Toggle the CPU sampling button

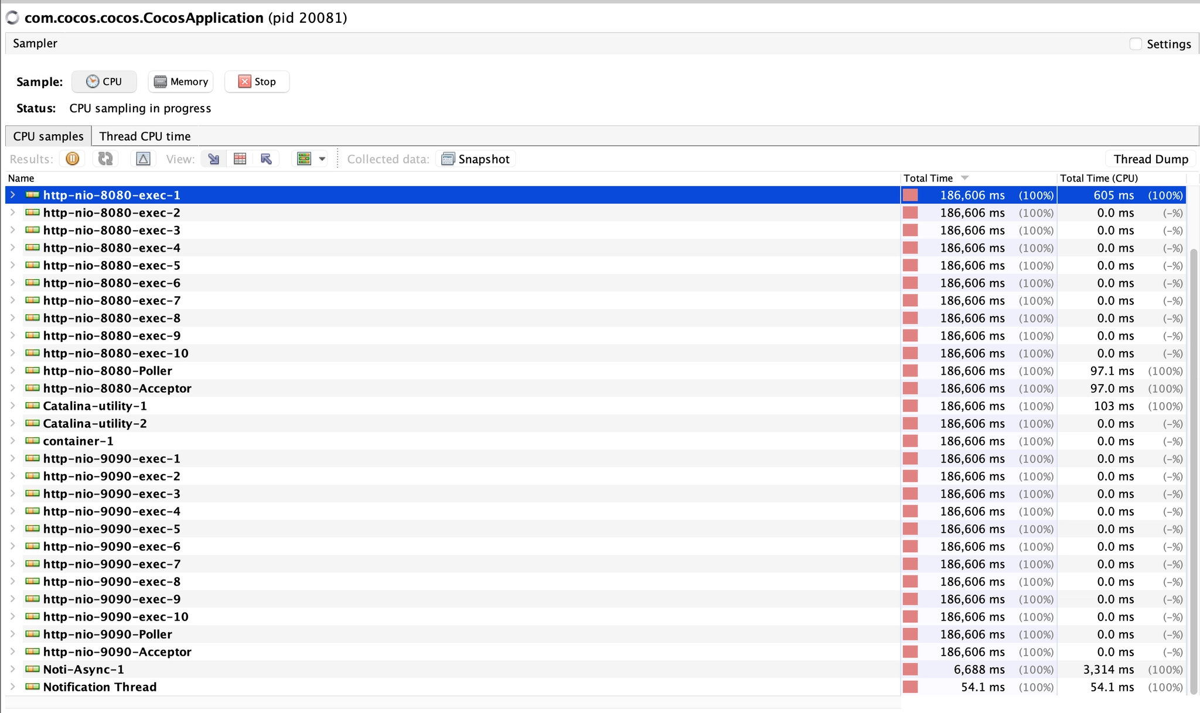[104, 81]
